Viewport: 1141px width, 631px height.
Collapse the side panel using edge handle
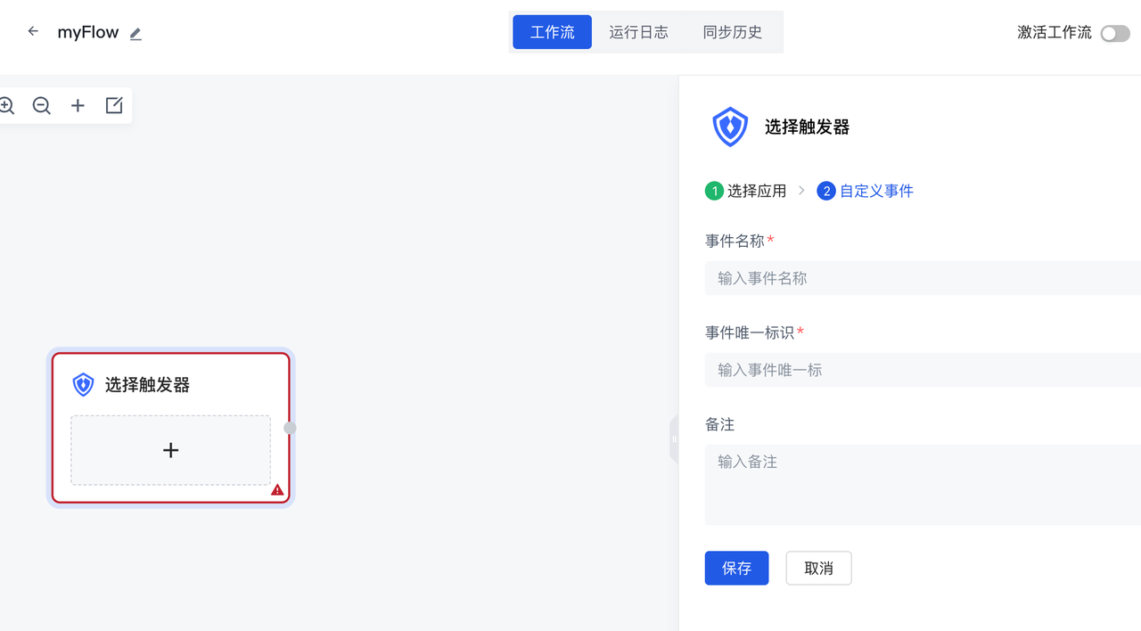pyautogui.click(x=674, y=438)
